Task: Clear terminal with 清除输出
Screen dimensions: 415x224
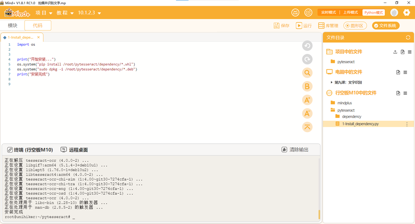Action: point(295,150)
